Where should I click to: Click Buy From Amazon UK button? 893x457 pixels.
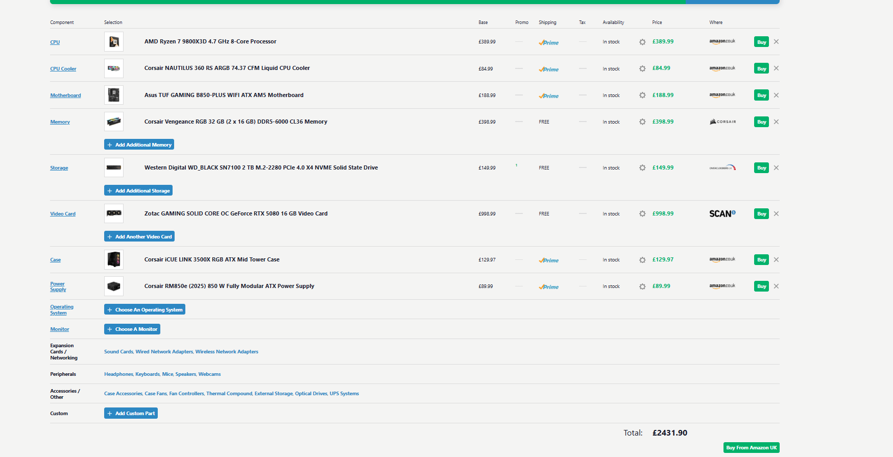point(751,448)
